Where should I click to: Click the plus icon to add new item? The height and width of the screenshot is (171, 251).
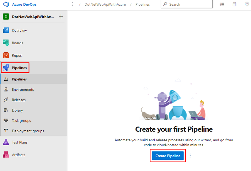coord(61,17)
